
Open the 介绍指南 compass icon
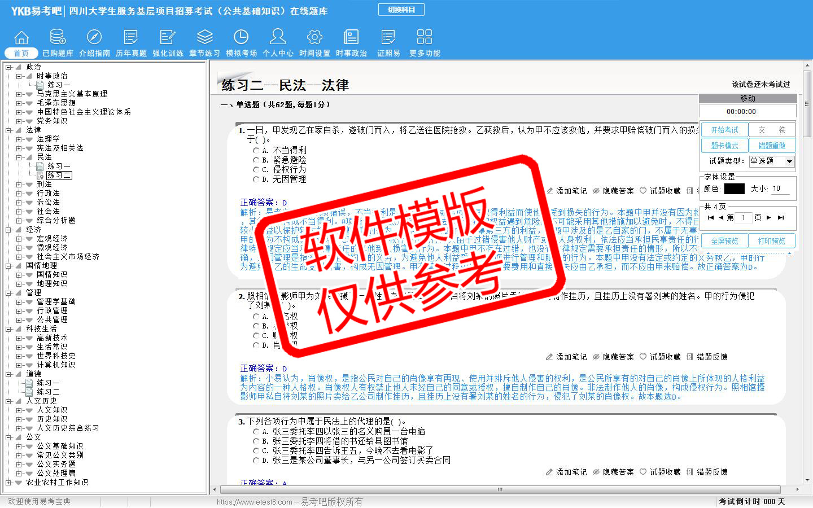pos(94,38)
